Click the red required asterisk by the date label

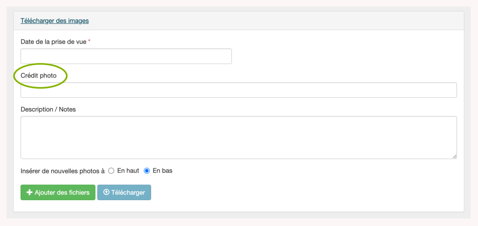point(89,42)
